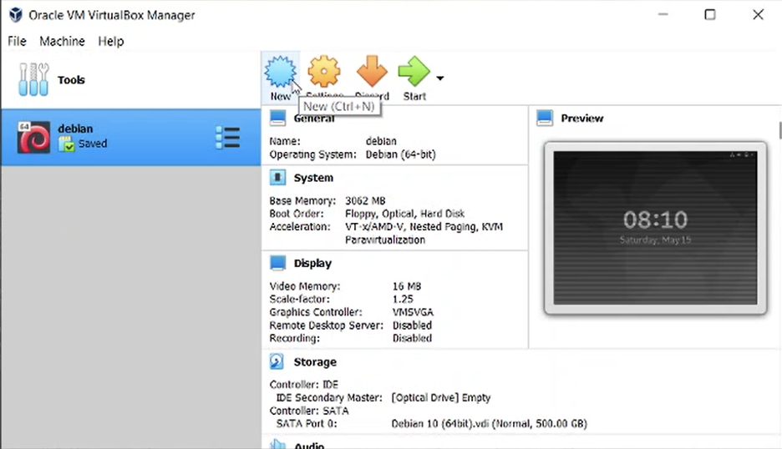Start the VM with green arrow icon
The height and width of the screenshot is (449, 782).
click(414, 73)
